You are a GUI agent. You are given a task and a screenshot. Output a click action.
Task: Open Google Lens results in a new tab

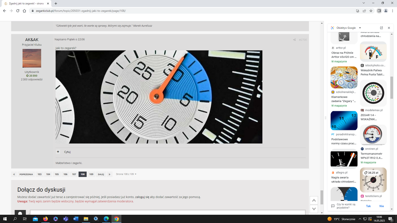[x=381, y=28]
